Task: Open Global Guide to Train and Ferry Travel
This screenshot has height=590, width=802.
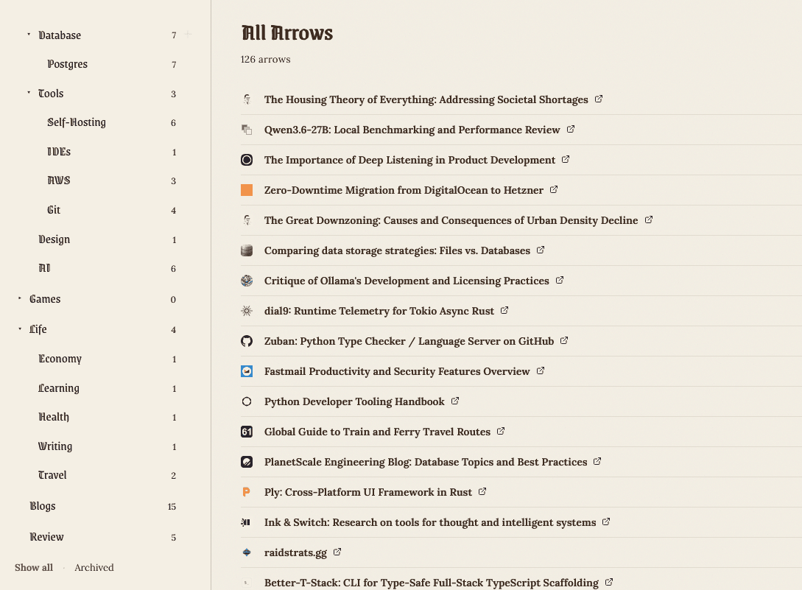Action: tap(377, 432)
